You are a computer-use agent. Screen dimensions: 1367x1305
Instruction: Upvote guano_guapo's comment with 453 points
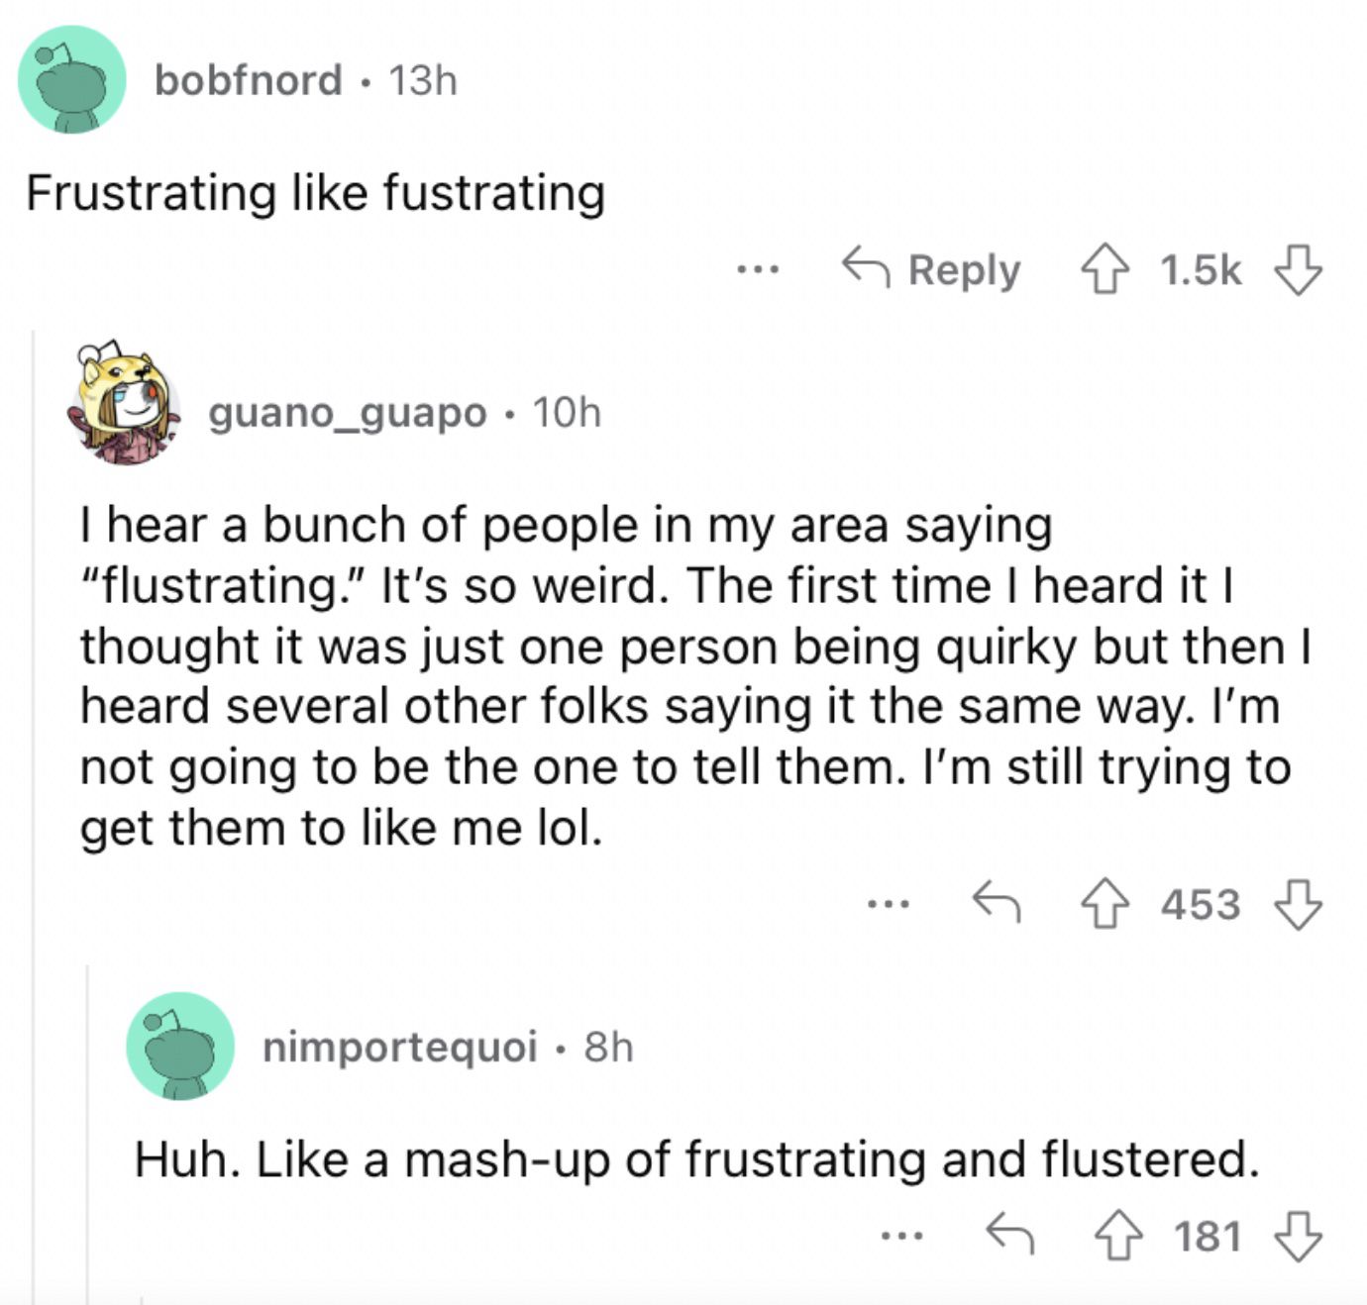tap(1104, 904)
